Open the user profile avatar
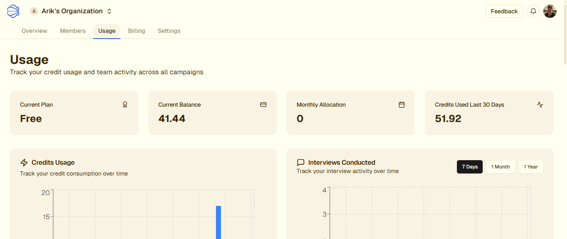This screenshot has width=567, height=239. click(x=550, y=11)
